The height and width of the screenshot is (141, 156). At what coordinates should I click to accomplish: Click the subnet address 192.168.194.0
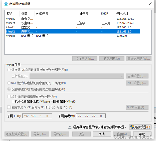125,19
